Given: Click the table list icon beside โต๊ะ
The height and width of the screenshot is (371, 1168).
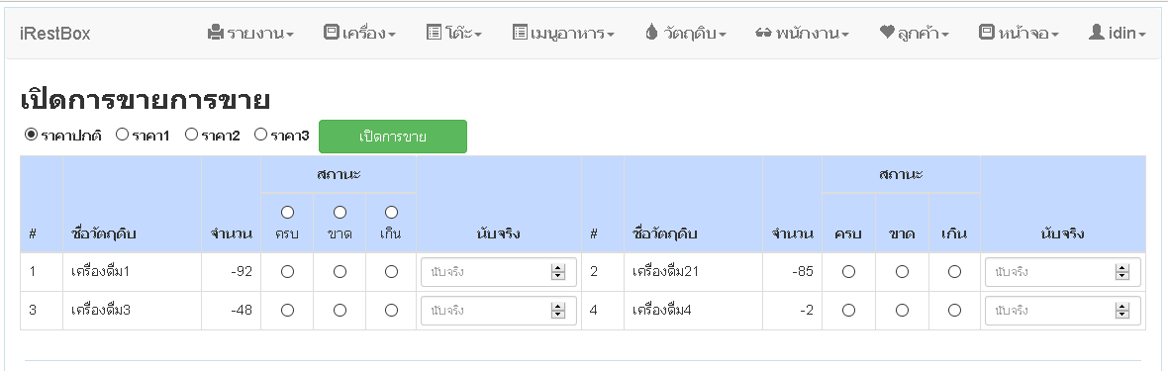Looking at the screenshot, I should tap(435, 33).
